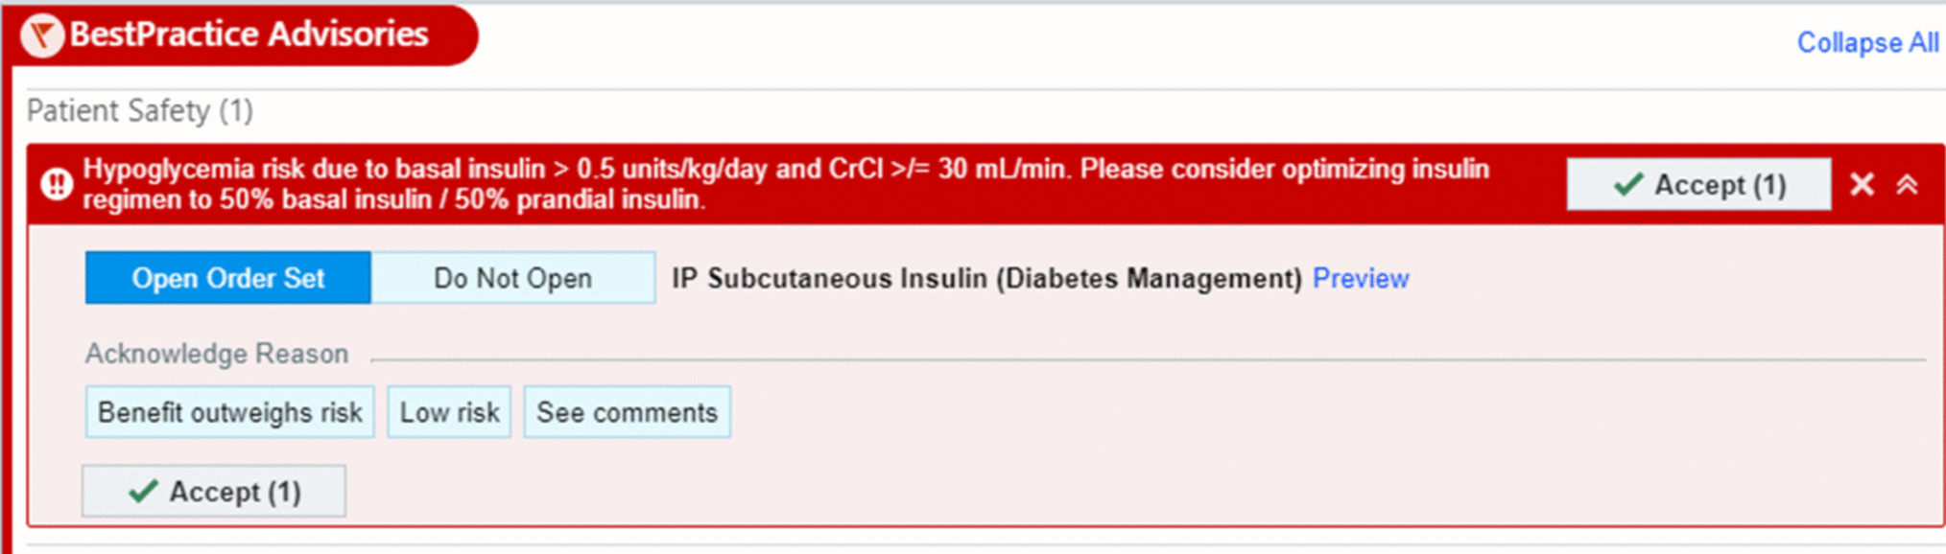
Task: Click the Collapse All link
Action: tap(1866, 43)
